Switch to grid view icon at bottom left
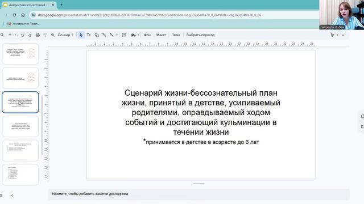This screenshot has height=204, width=364. 1,195
